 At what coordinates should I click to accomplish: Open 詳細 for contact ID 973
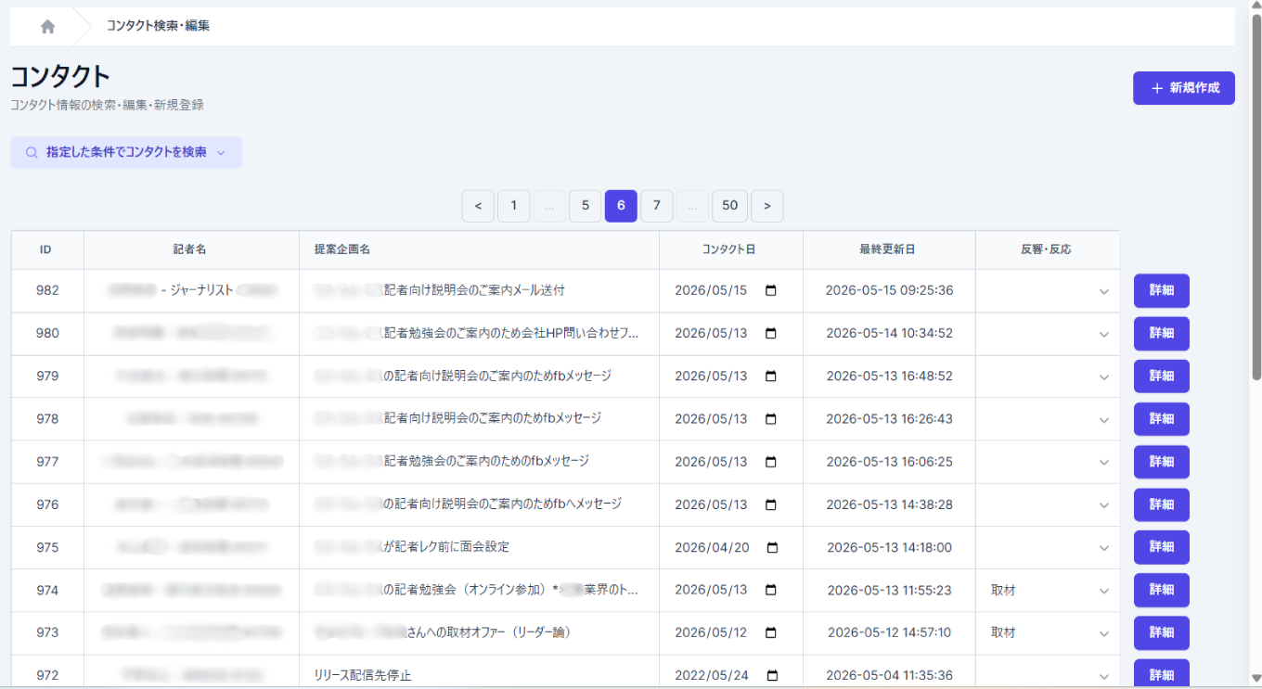(1162, 632)
